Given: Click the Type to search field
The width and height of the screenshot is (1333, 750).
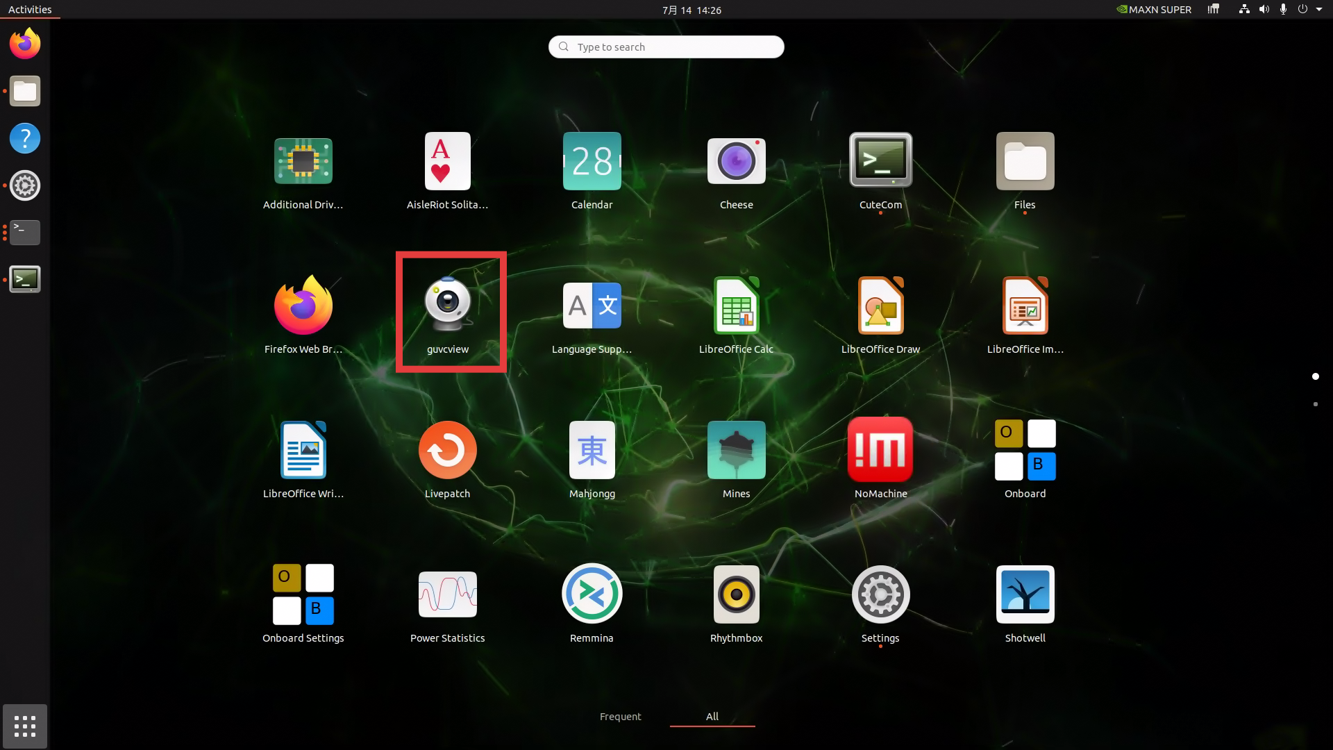Looking at the screenshot, I should coord(666,47).
